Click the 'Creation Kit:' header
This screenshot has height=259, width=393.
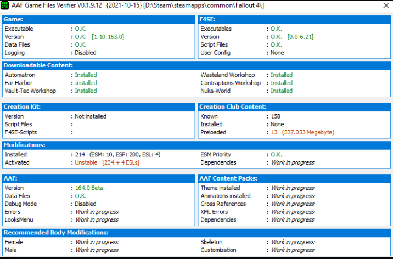point(98,106)
